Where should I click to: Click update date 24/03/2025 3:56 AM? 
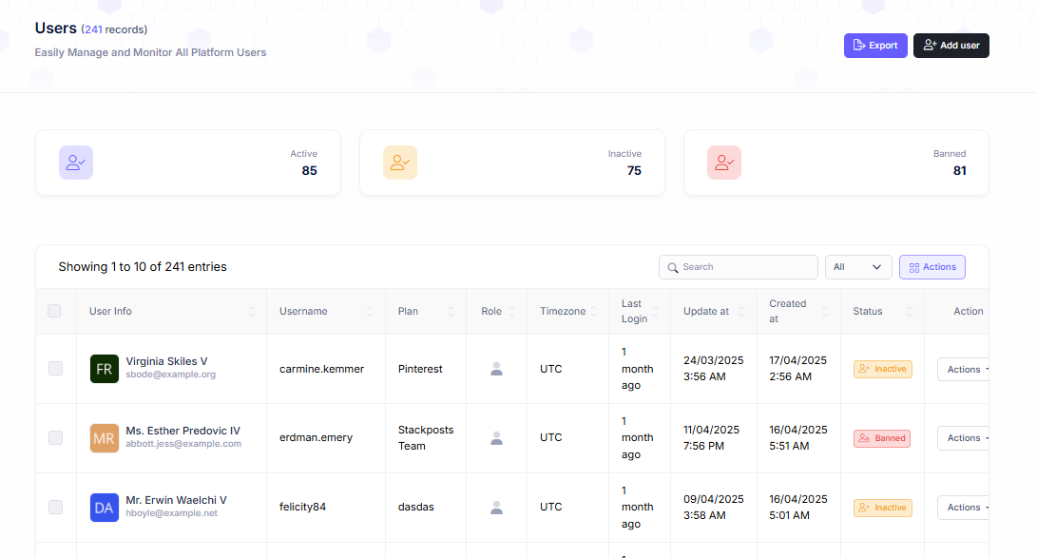[714, 368]
